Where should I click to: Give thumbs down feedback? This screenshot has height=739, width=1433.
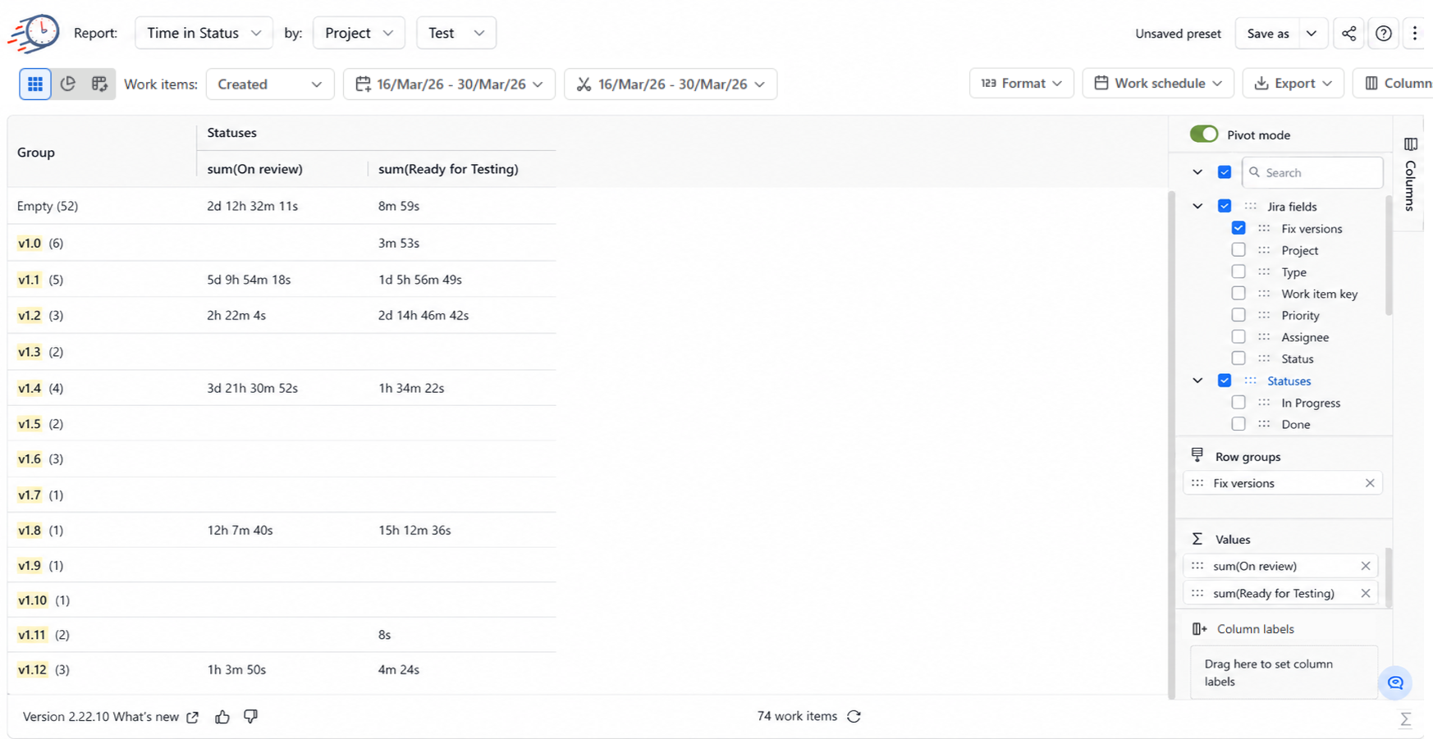click(x=251, y=717)
